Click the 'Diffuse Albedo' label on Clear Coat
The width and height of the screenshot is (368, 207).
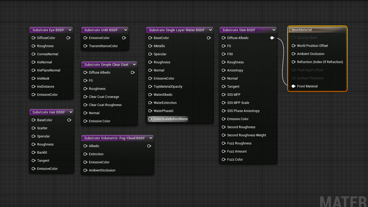coord(99,72)
